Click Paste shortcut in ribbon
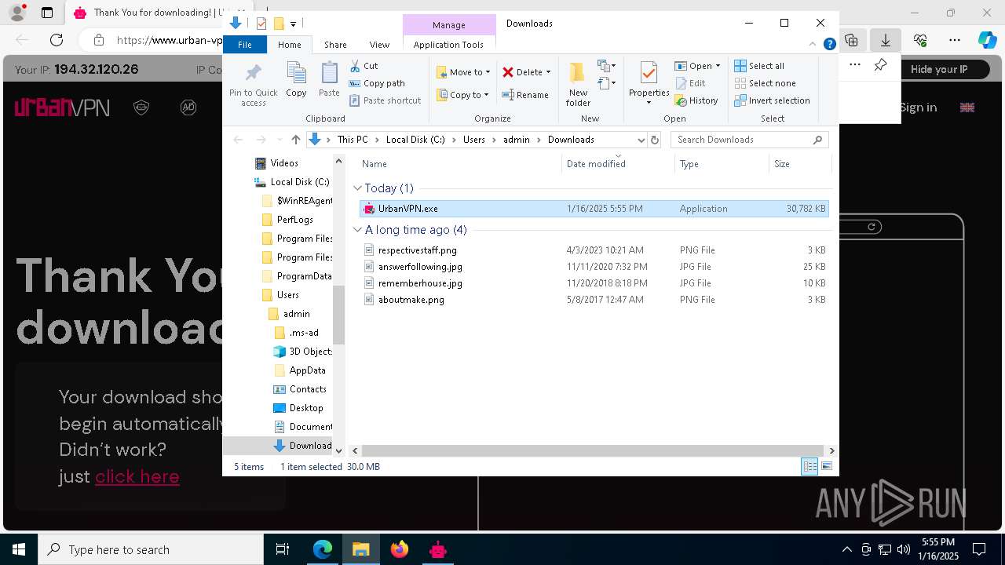Viewport: 1005px width, 565px height. 386,100
